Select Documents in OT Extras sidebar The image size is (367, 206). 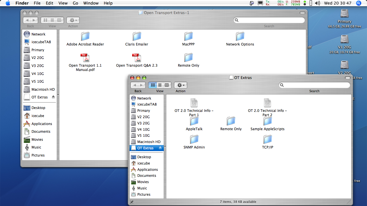coord(147,175)
